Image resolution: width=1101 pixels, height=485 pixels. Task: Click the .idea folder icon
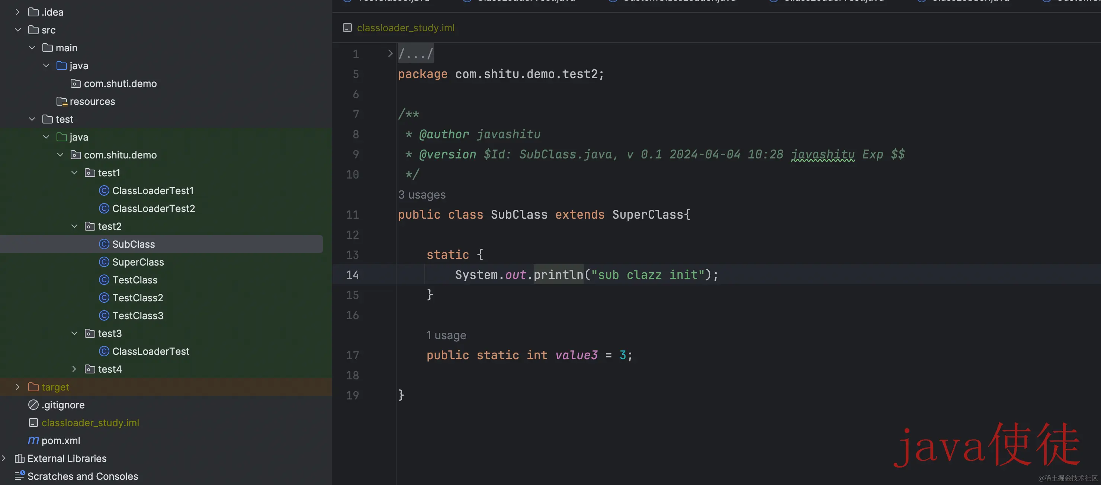click(x=33, y=12)
